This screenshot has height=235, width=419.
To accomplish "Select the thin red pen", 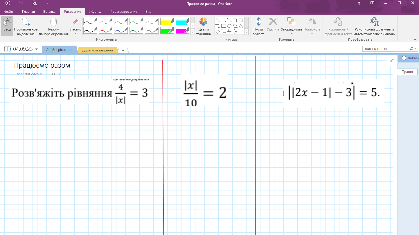I will pos(105,21).
